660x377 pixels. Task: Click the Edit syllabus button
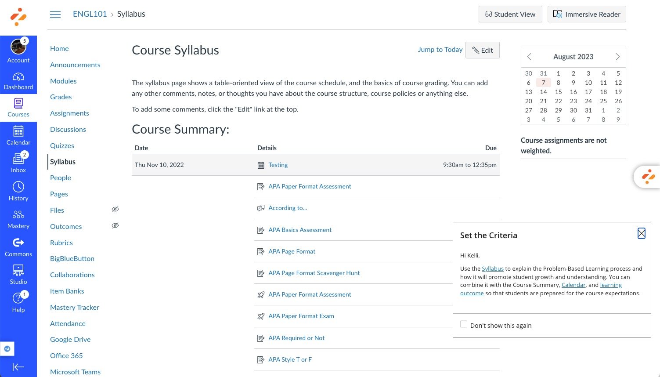(483, 50)
